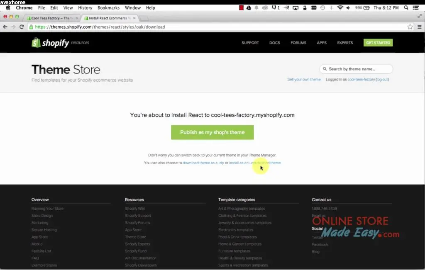Open Notification Center from the menu bar

[416, 7]
